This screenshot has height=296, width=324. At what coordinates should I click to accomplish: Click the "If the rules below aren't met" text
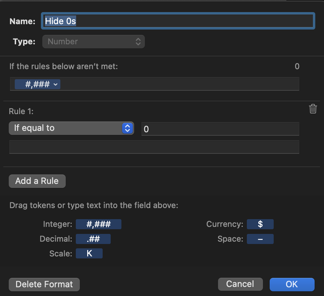(64, 66)
